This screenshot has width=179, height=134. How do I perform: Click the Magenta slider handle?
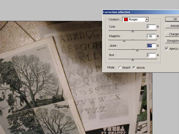click(124, 41)
